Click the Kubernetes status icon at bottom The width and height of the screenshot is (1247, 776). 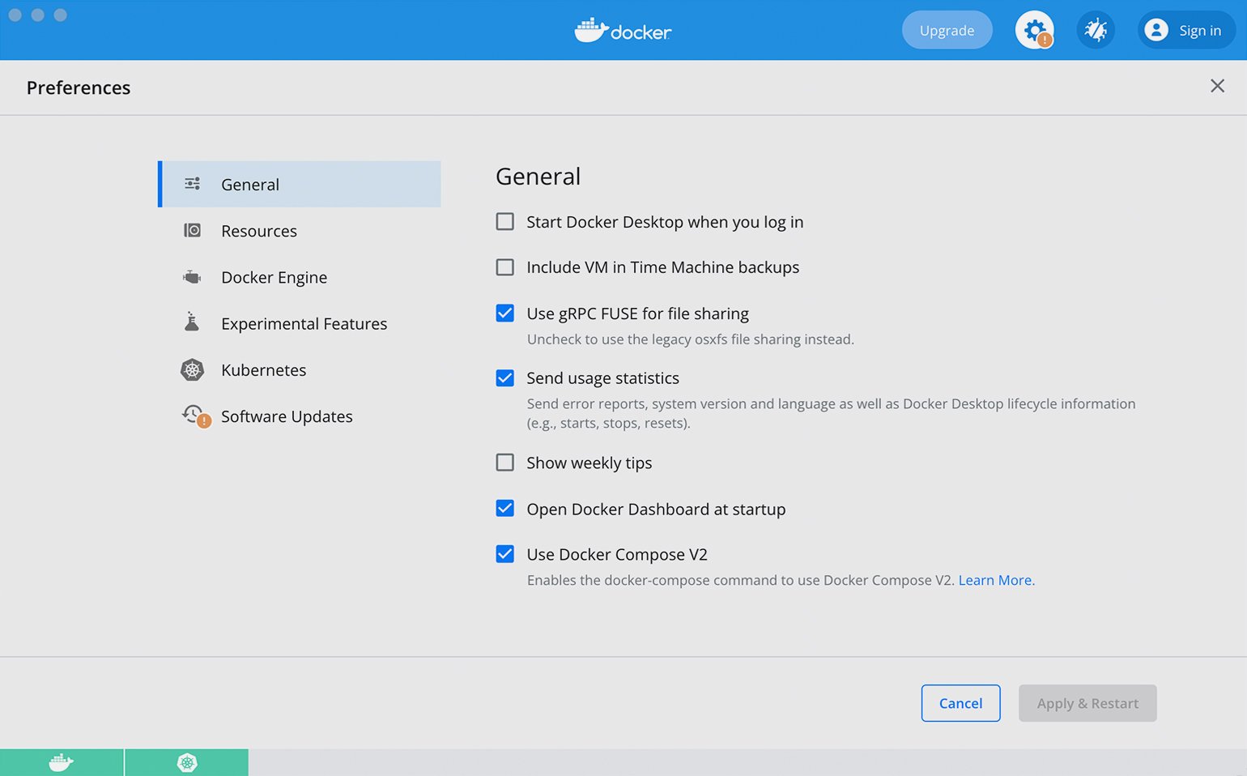tap(187, 762)
